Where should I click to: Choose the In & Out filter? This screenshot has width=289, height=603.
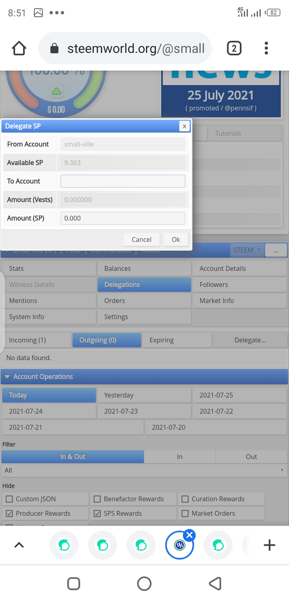point(73,456)
